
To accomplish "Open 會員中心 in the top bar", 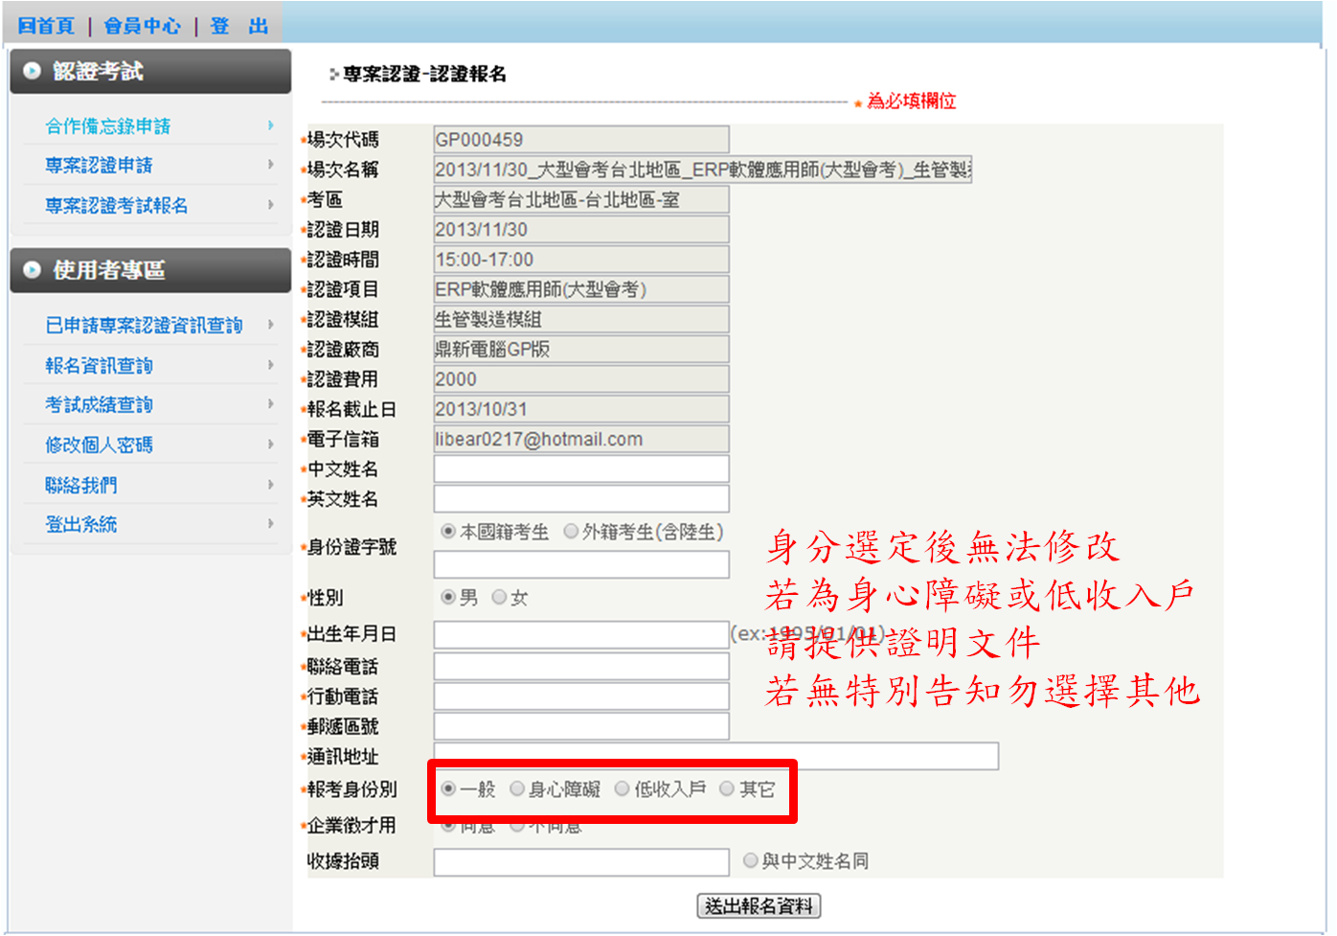I will [x=142, y=26].
